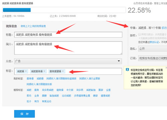This screenshot has height=120, width=167.
Task: Open the 隐私 dropdown set to 公开
Action: click(x=153, y=49)
